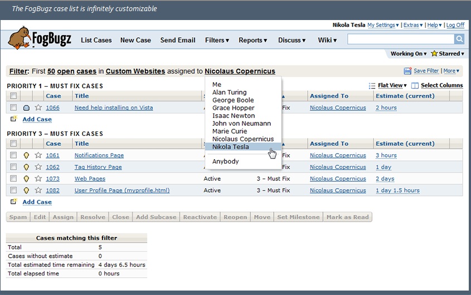Click the star icon next to Starred
This screenshot has width=471, height=295.
point(434,53)
